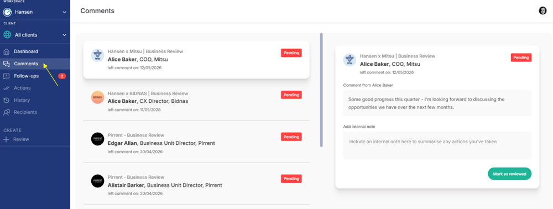Click the All clients globe icon
The width and height of the screenshot is (553, 209).
point(7,35)
